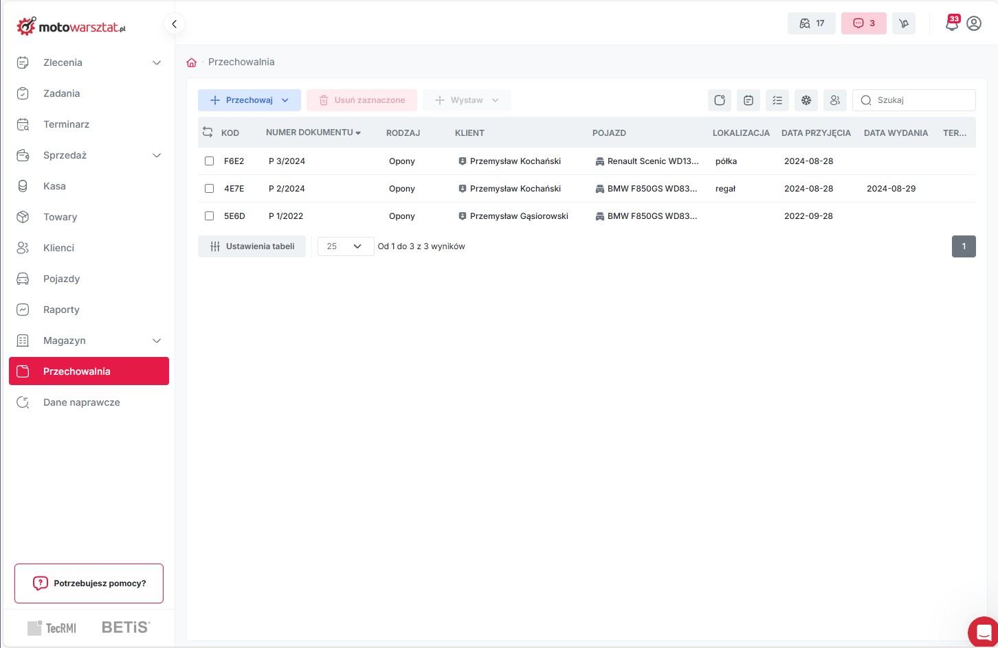Viewport: 998px width, 648px height.
Task: Expand the Zlecenia sidebar submenu
Action: (x=157, y=62)
